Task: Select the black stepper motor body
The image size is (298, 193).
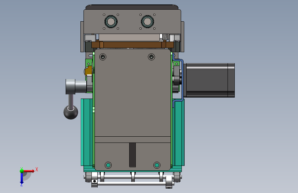Action: pos(209,80)
